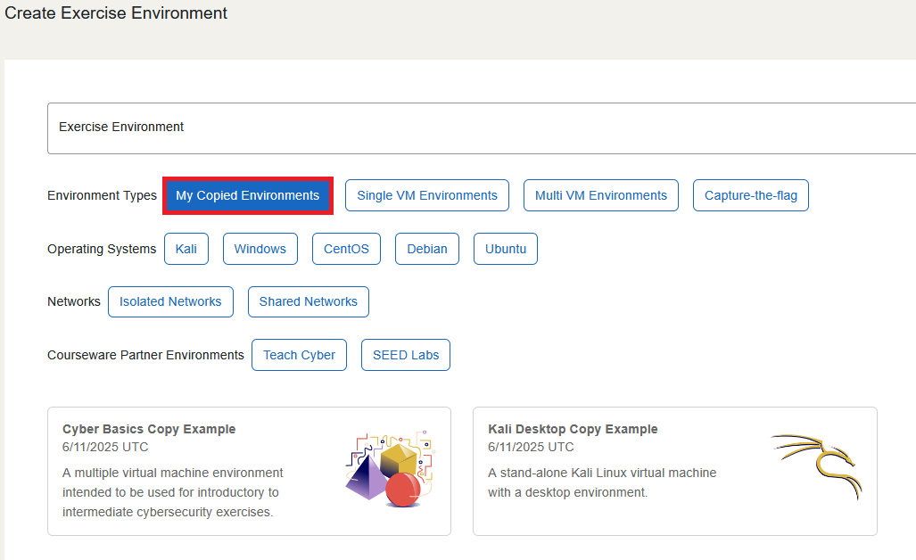This screenshot has height=560, width=916.
Task: Select the Capture-the-flag environment type
Action: click(x=751, y=195)
